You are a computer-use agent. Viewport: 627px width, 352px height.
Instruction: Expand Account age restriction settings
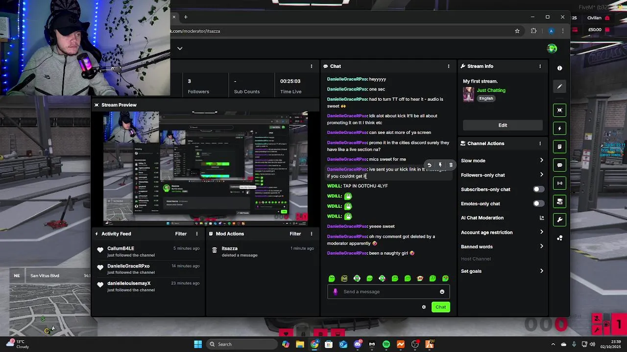pyautogui.click(x=541, y=232)
